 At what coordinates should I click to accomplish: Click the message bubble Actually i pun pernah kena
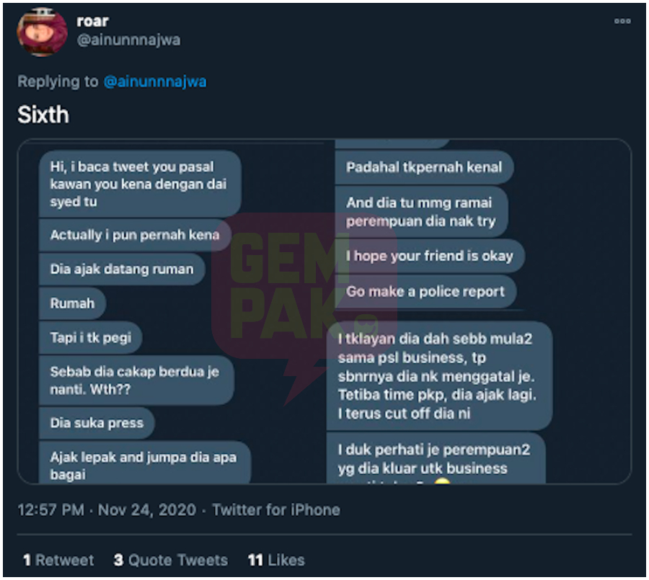coord(135,235)
